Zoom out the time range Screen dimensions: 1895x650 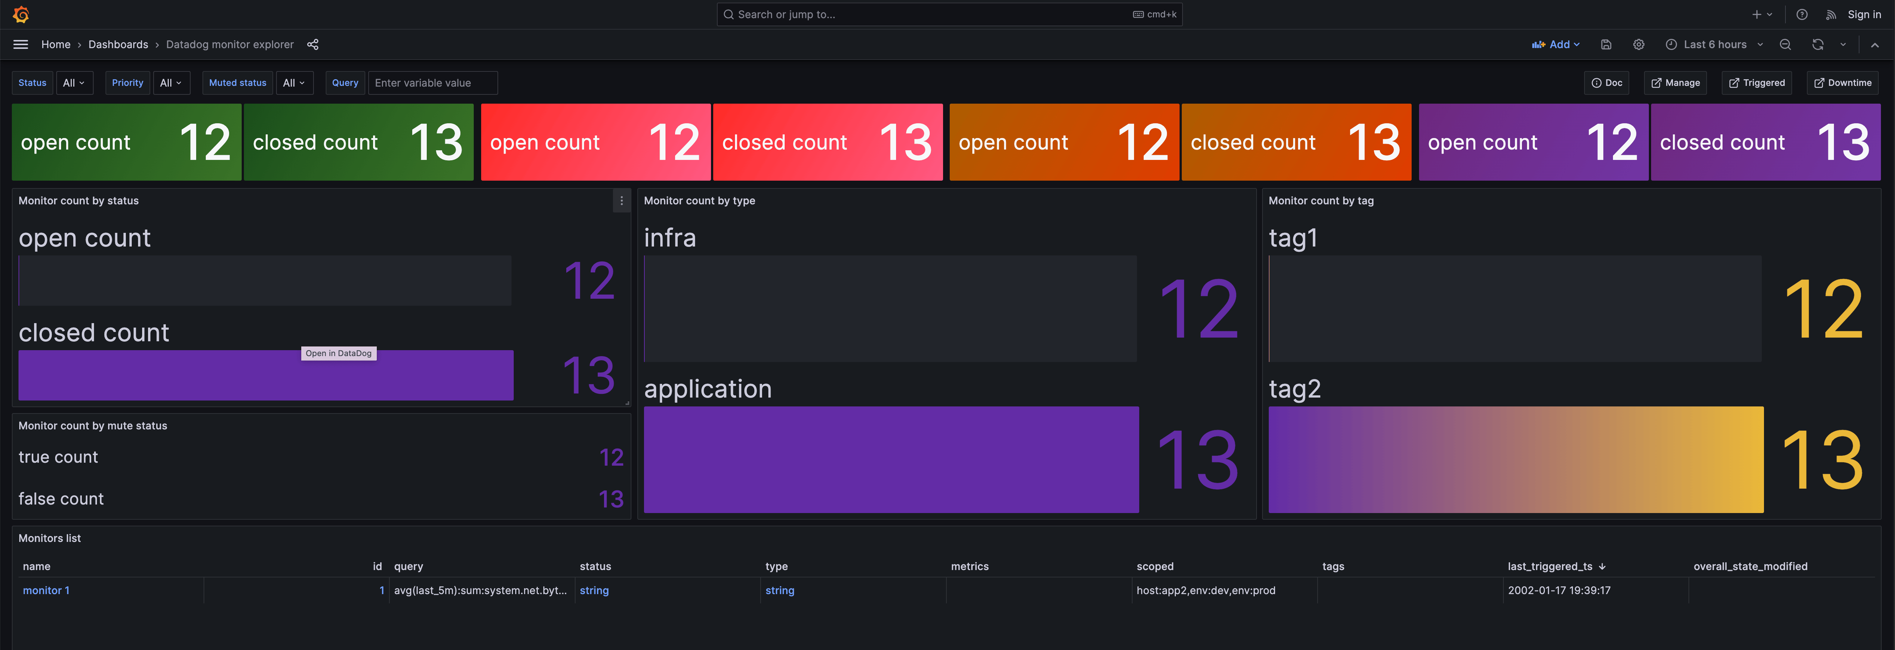[1785, 44]
